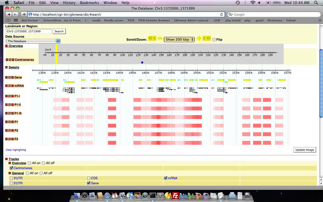Open the Show 200 kbp zoom dropdown
The image size is (323, 202).
pos(179,39)
